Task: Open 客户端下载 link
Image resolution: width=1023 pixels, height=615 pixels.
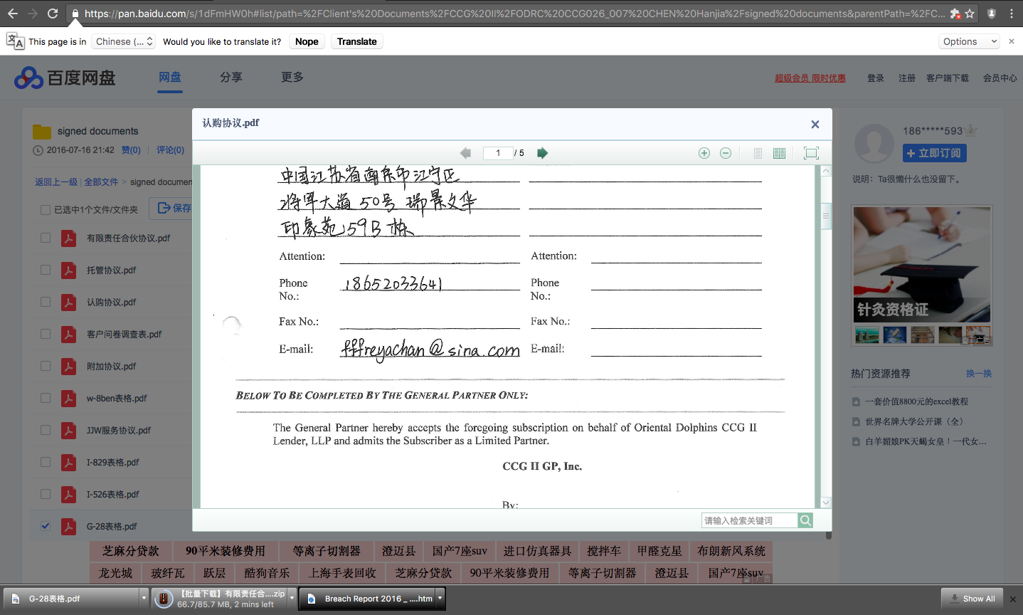Action: pos(948,78)
